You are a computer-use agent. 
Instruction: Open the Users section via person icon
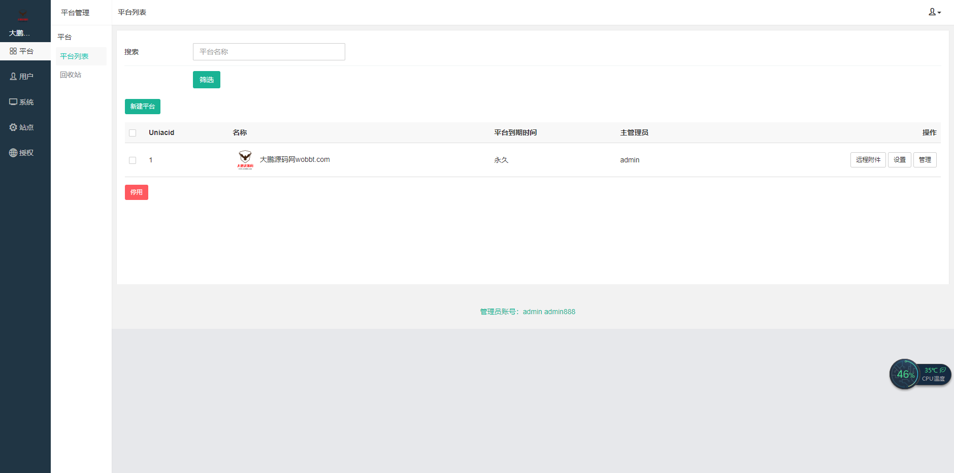[x=13, y=77]
